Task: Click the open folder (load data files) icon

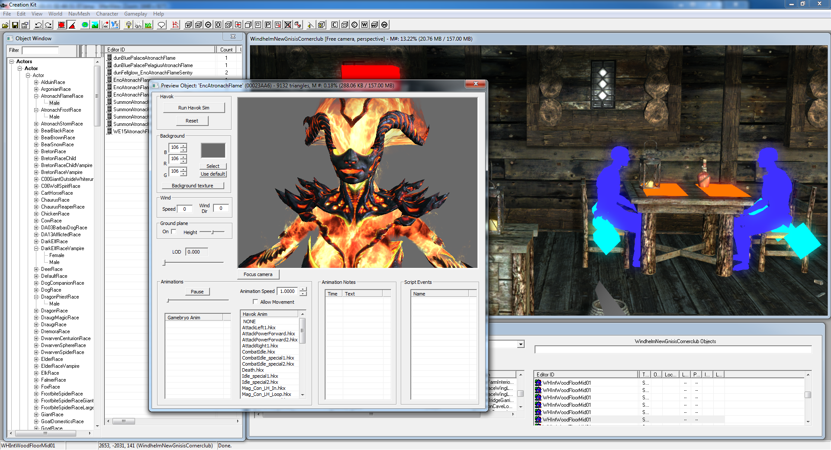Action: pos(6,25)
